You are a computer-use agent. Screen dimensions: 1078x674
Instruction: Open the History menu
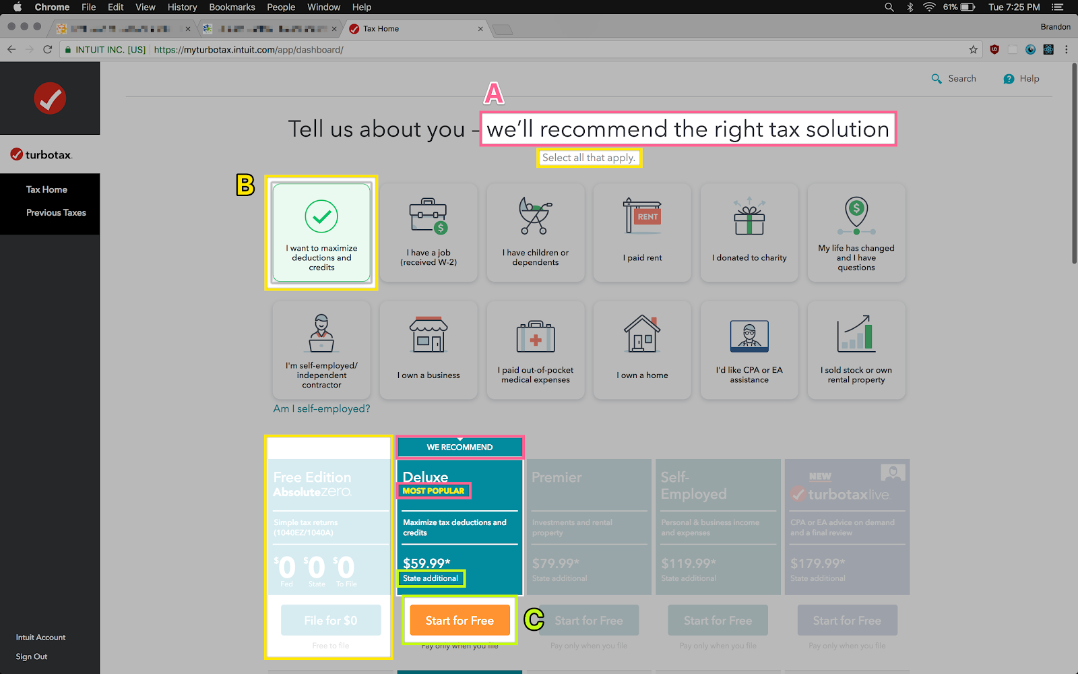182,7
